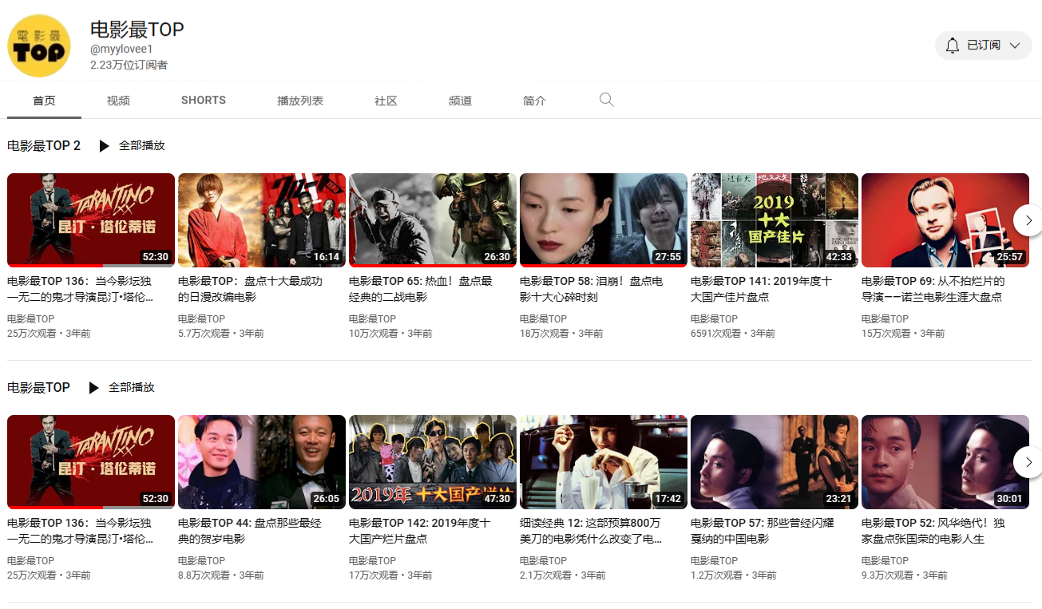
Task: Open the 已订阅 subscription dropdown
Action: pyautogui.click(x=984, y=45)
